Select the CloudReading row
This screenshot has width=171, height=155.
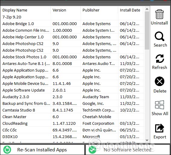pyautogui.click(x=73, y=124)
